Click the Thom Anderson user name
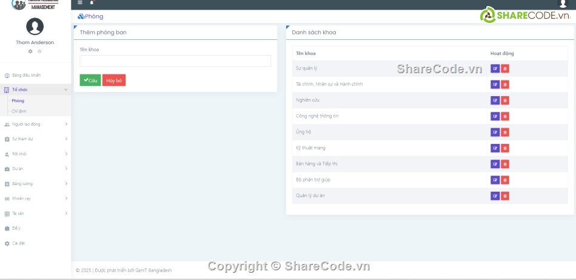 point(35,42)
